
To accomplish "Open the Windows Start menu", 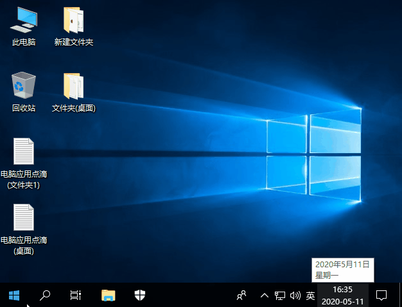I will pyautogui.click(x=14, y=295).
